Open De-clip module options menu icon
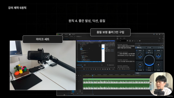The width and height of the screenshot is (174, 98). point(162,70)
